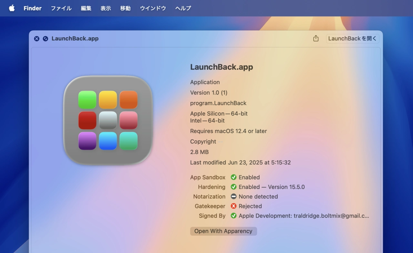Click the LaunchBackを開く button

tap(352, 38)
